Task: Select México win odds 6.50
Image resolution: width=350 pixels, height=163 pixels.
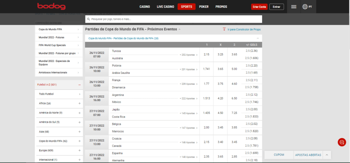Action: (x=234, y=98)
